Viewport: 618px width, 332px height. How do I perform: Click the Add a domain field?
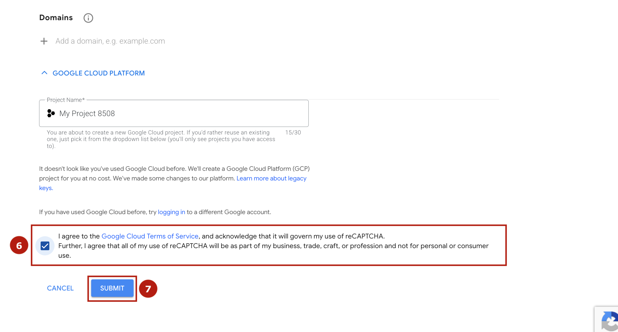110,41
